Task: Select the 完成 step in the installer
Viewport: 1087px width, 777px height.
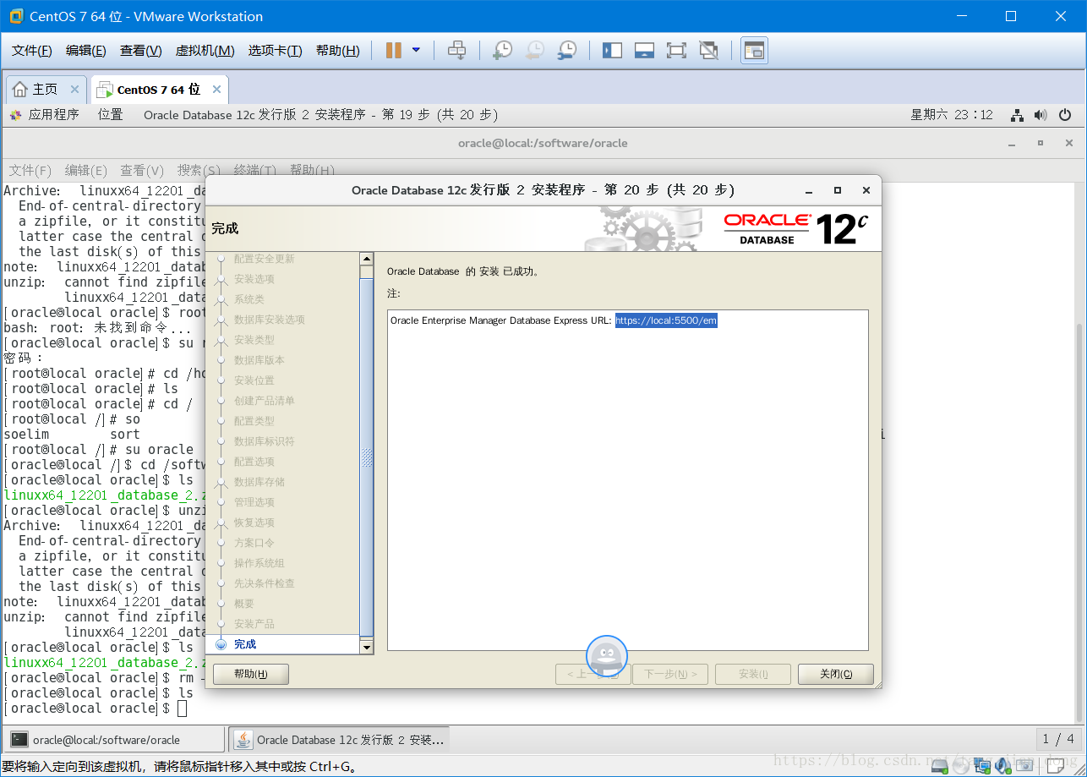Action: coord(245,644)
